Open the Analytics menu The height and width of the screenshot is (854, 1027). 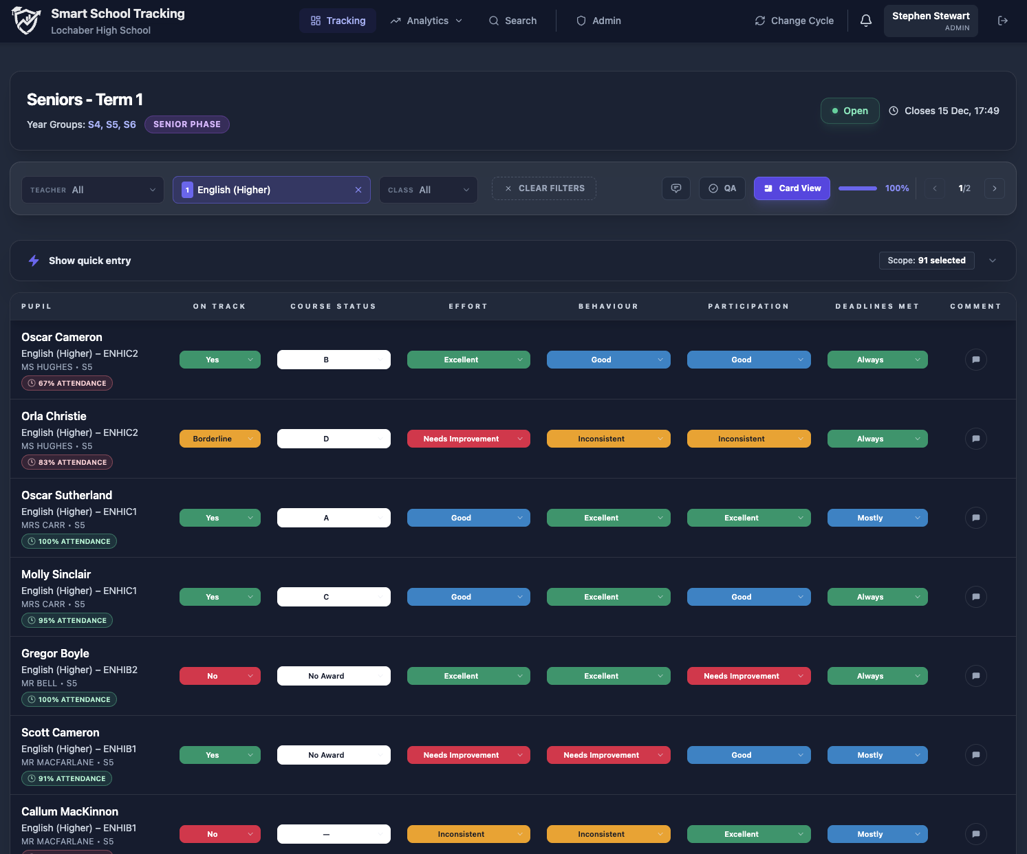point(425,21)
